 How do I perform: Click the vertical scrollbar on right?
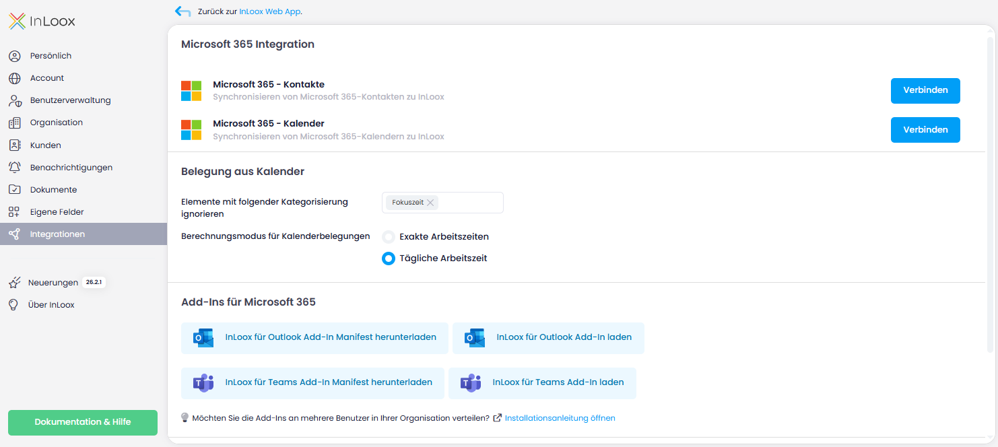coord(991,195)
